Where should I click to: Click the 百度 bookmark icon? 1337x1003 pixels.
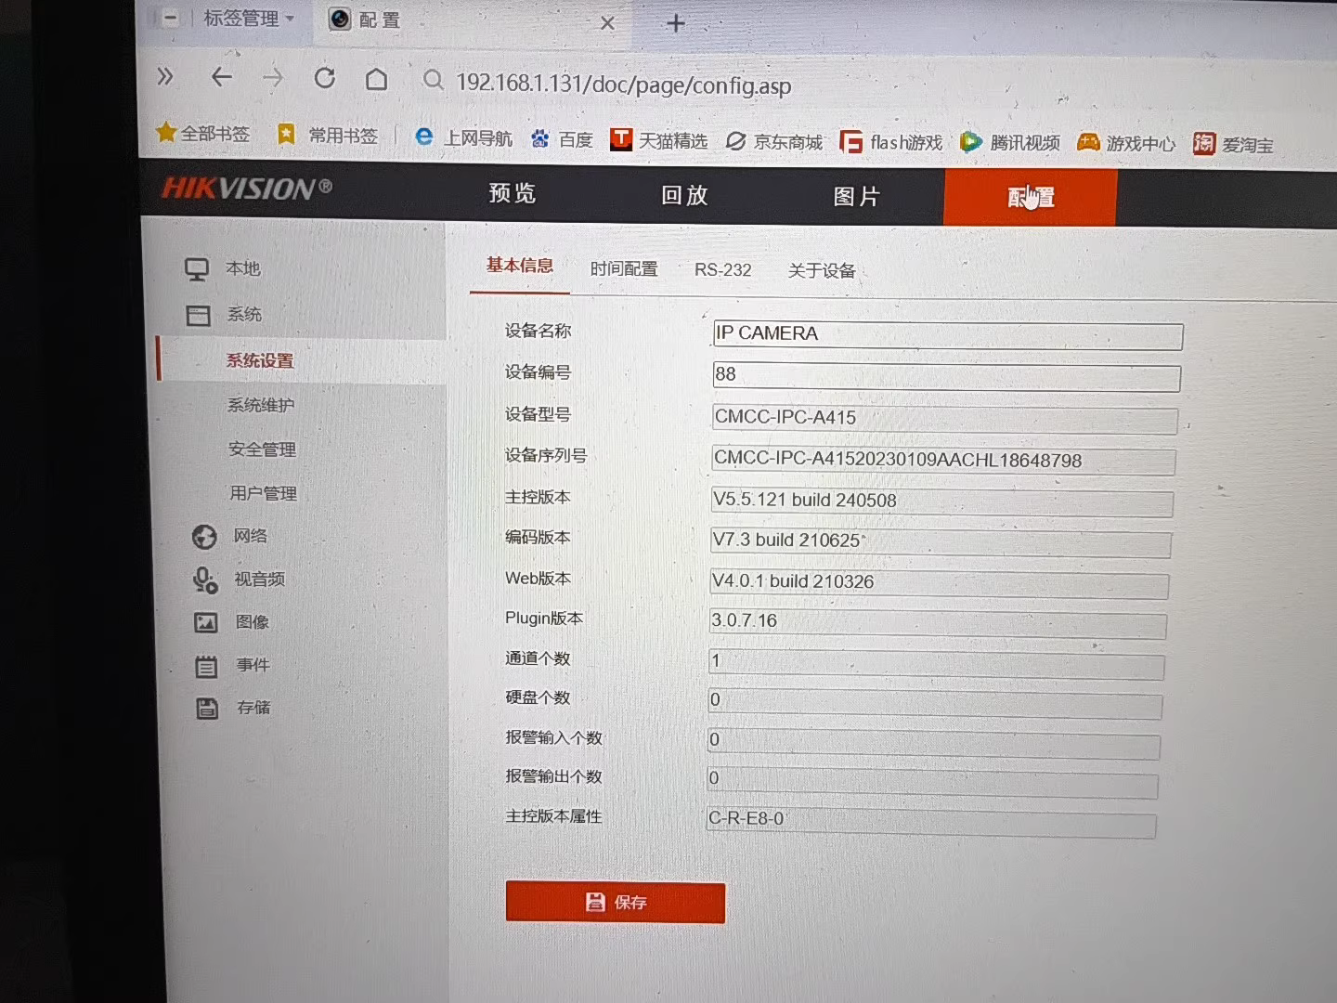540,138
